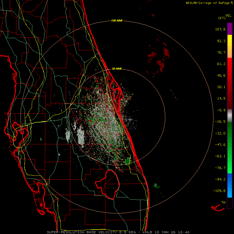Screen dimensions: 234x234
Task: Click the Super-Resolution Base Velocity caption
Action: coord(118,232)
